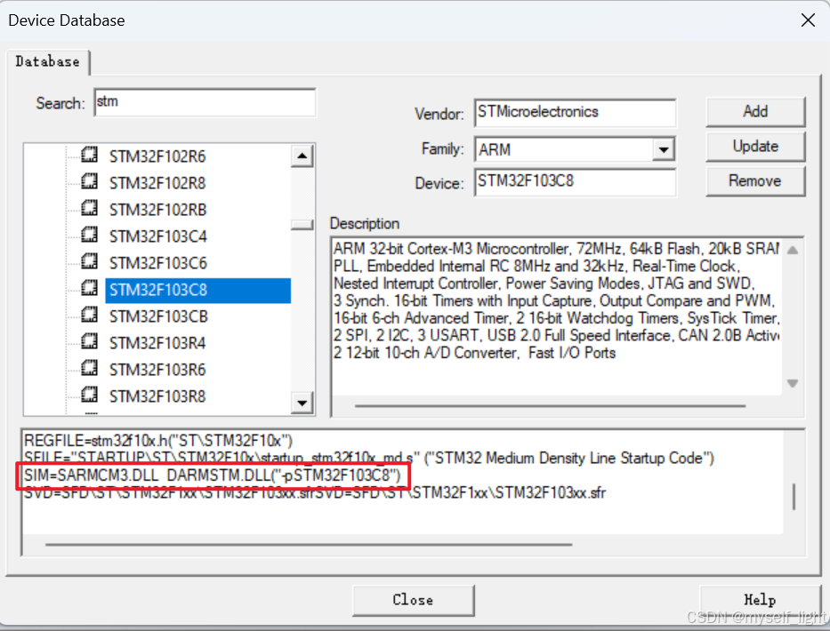Click the SFILE startup code line
830x631 pixels.
click(369, 458)
